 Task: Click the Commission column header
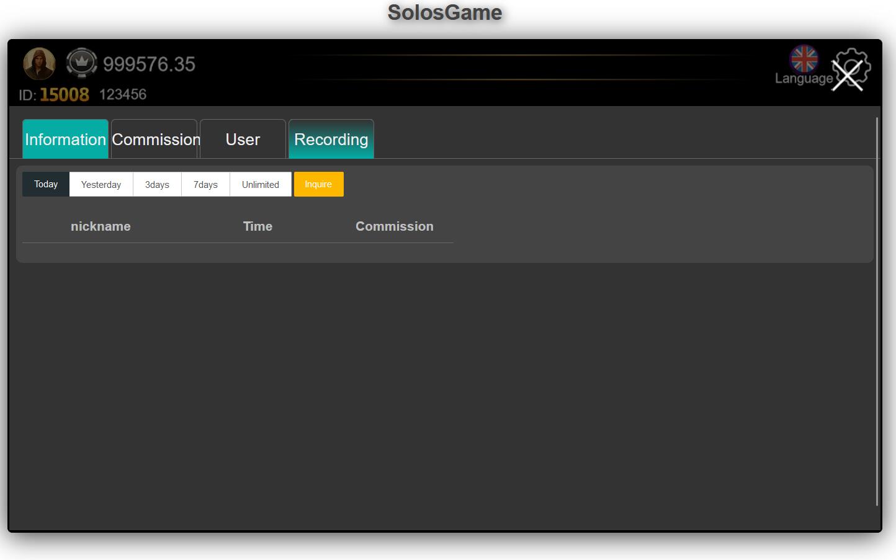[395, 226]
